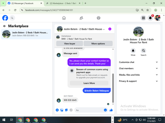Click the browser back arrow
Screen dimensions: 165x123
[4, 10]
